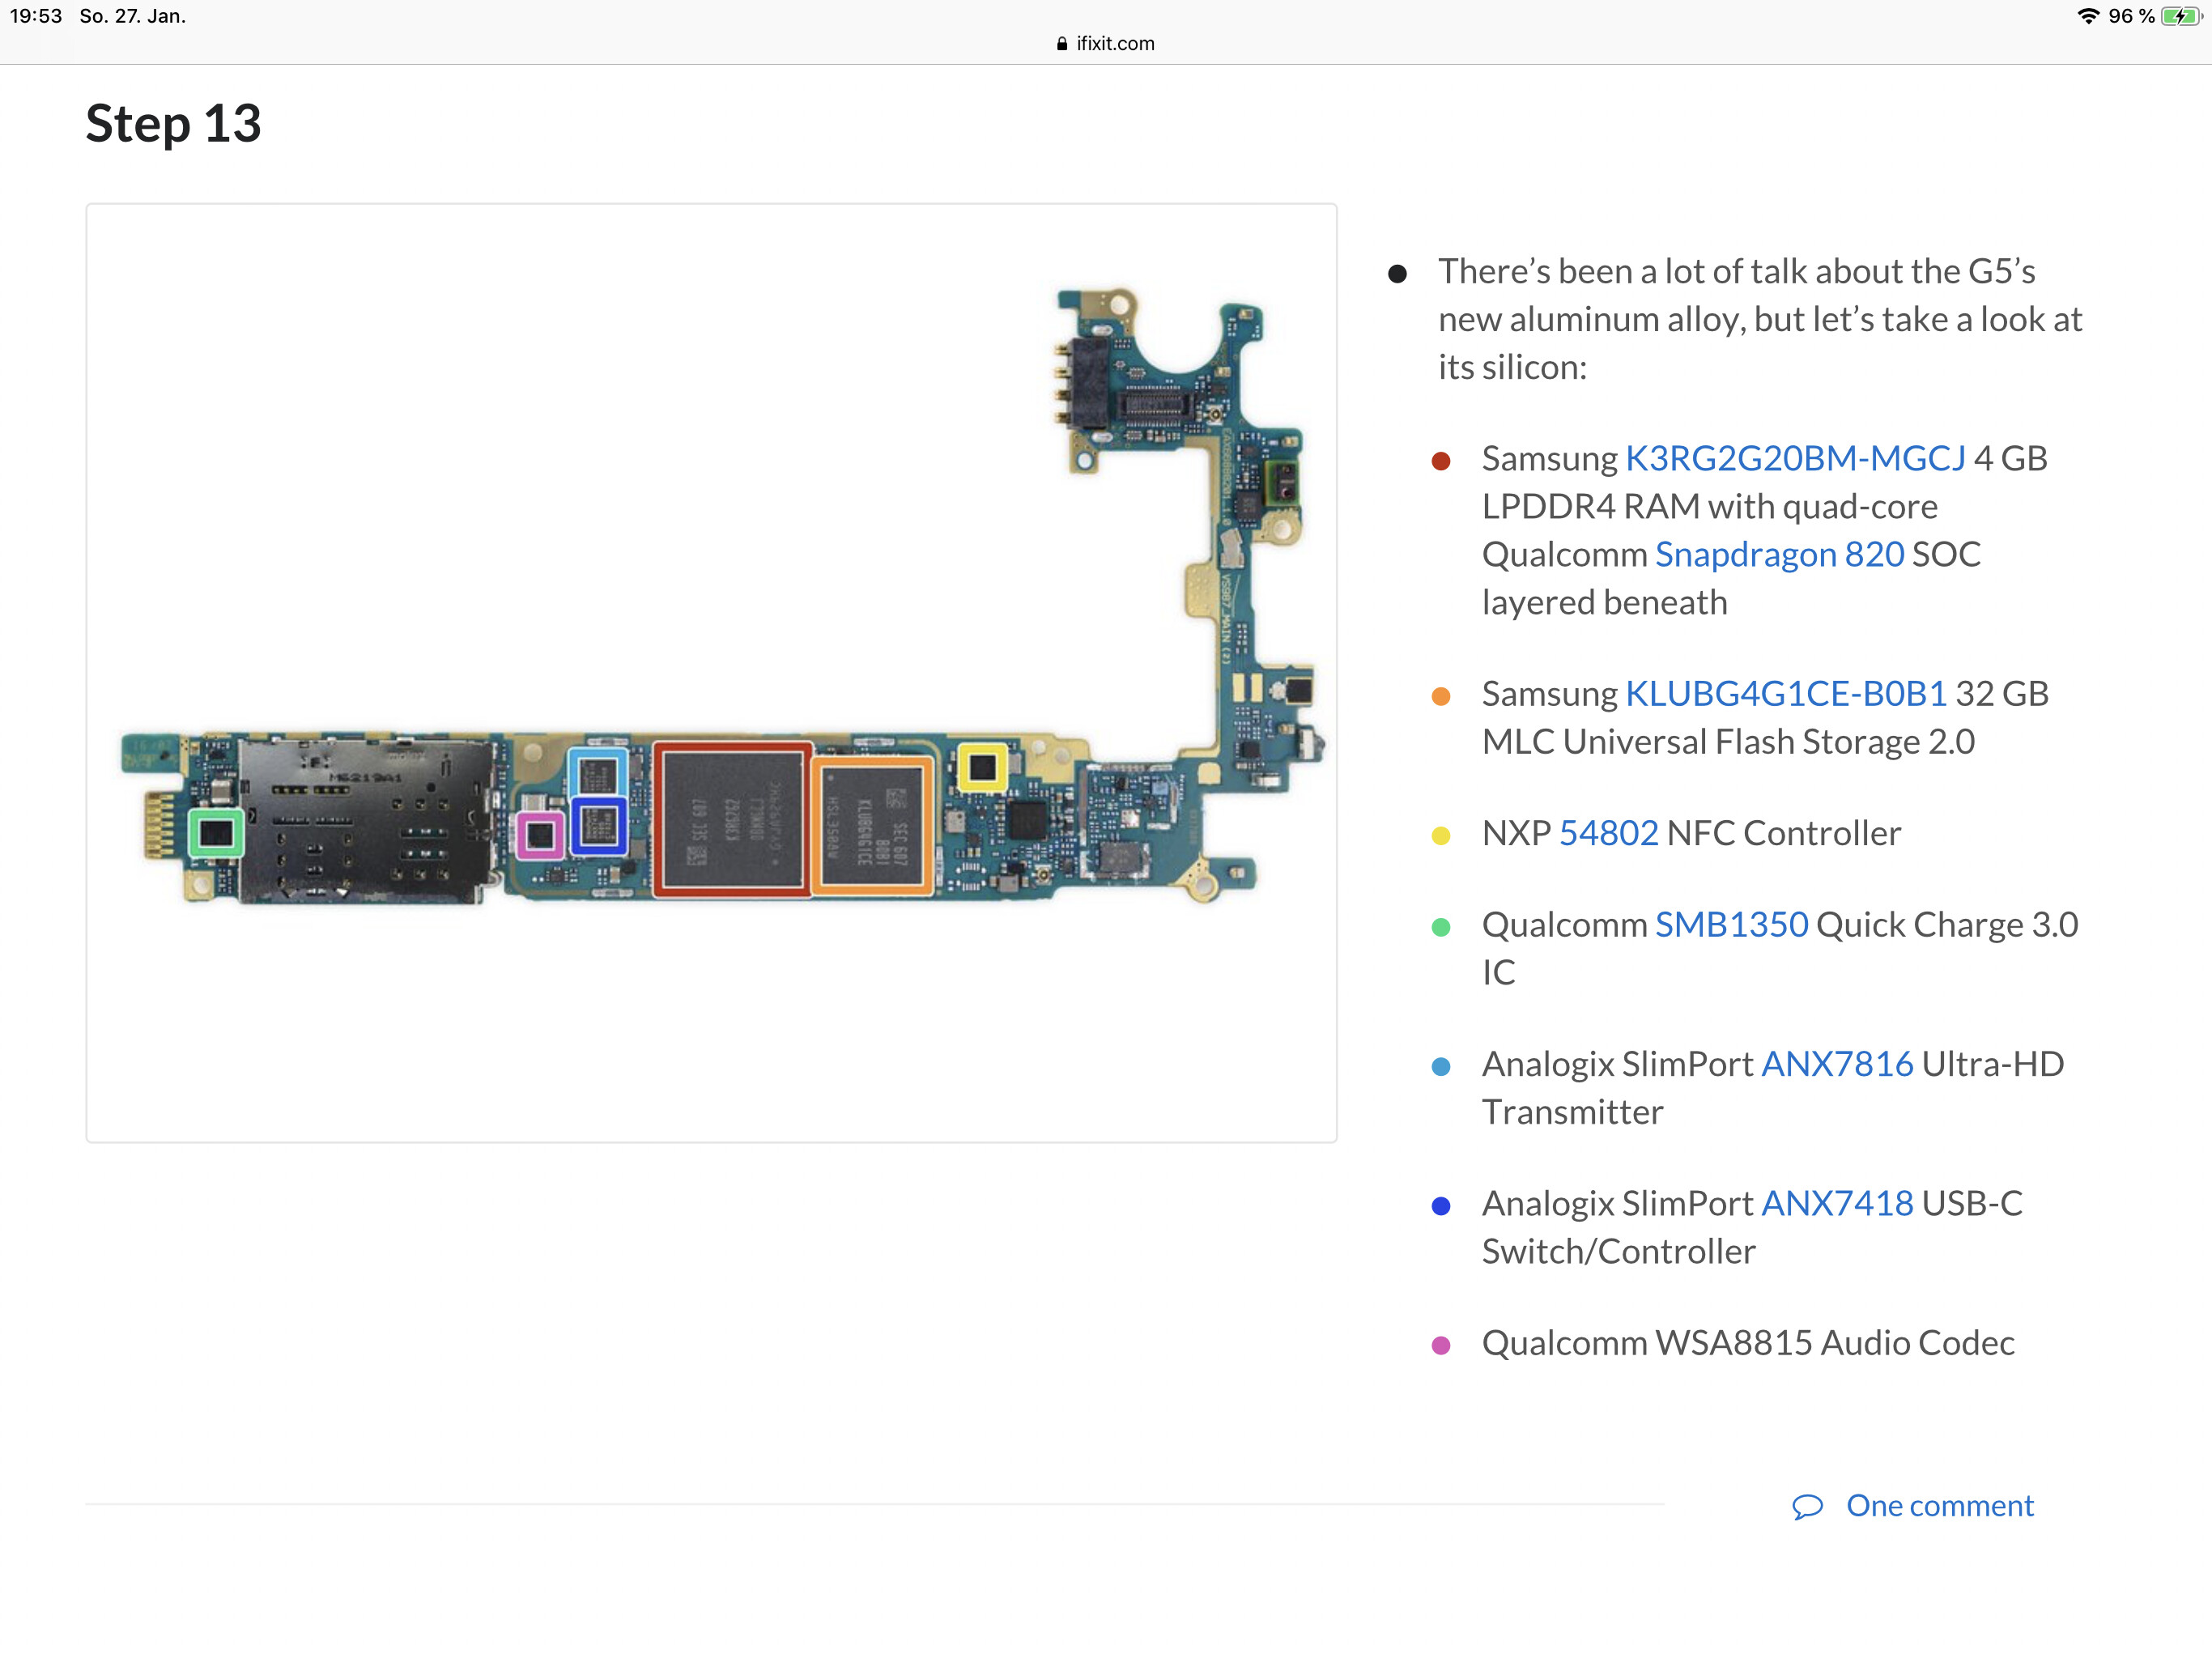Click the speech bubble comment icon
The width and height of the screenshot is (2212, 1658).
[1808, 1506]
